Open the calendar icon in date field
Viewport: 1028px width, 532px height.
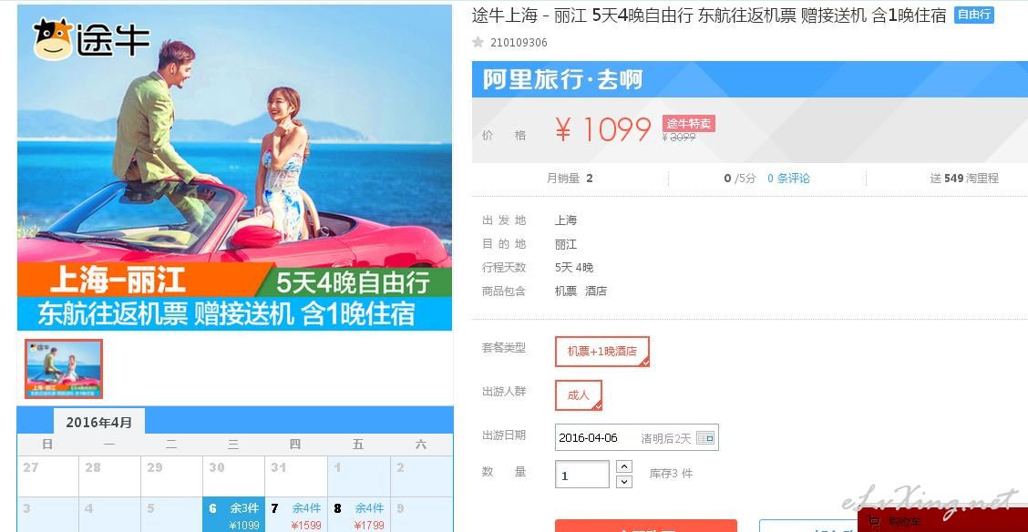tap(705, 437)
